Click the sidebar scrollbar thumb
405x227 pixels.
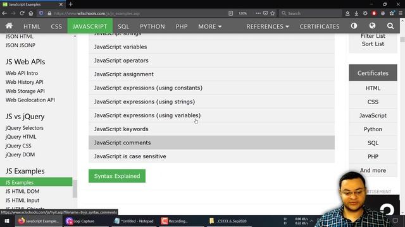(x=75, y=189)
